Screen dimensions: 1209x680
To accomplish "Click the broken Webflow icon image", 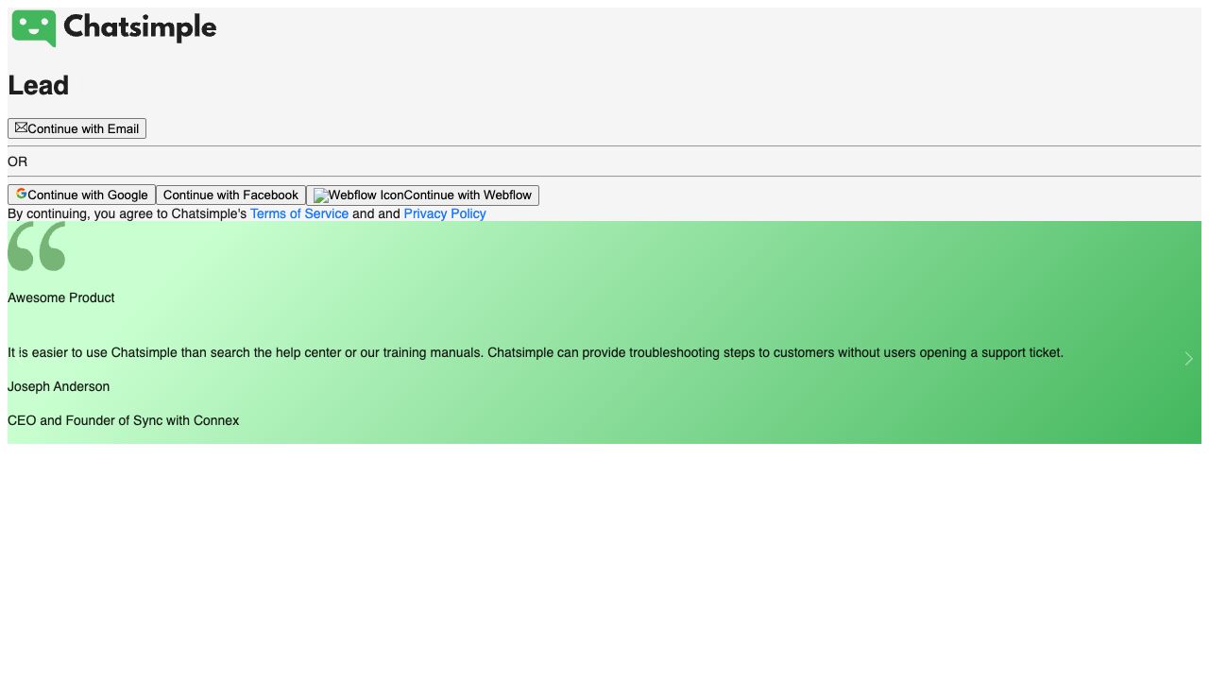I will point(319,195).
